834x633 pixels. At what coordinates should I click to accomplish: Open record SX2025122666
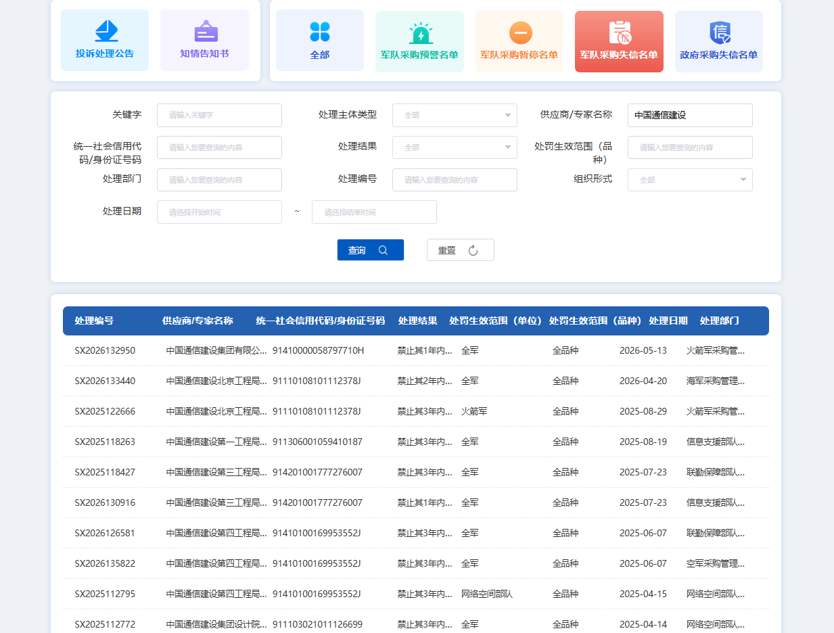(x=105, y=411)
